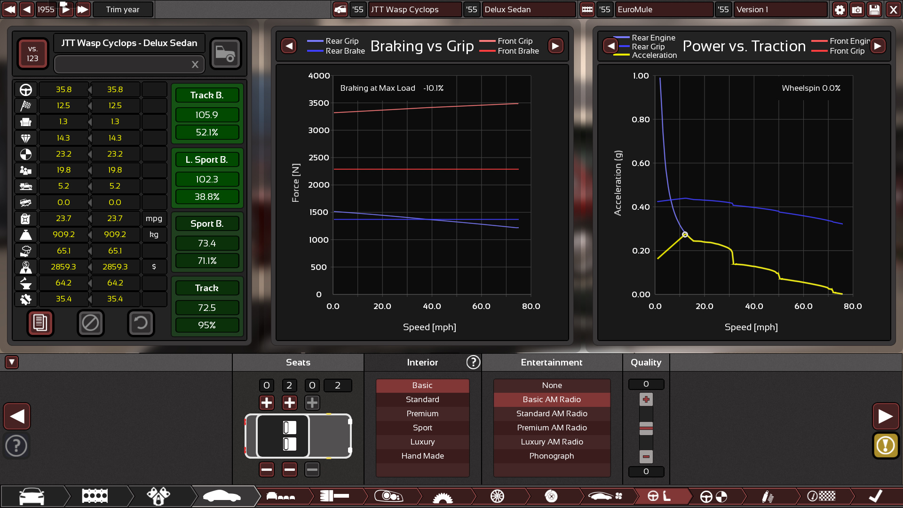Open the suspension tab
This screenshot has height=508, width=903.
coord(767,496)
